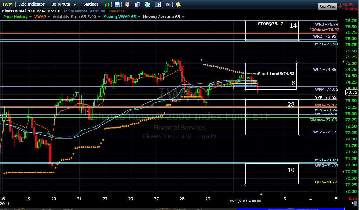The image size is (359, 210).
Task: Click the YPP=73.55 pivot label
Action: point(326,97)
